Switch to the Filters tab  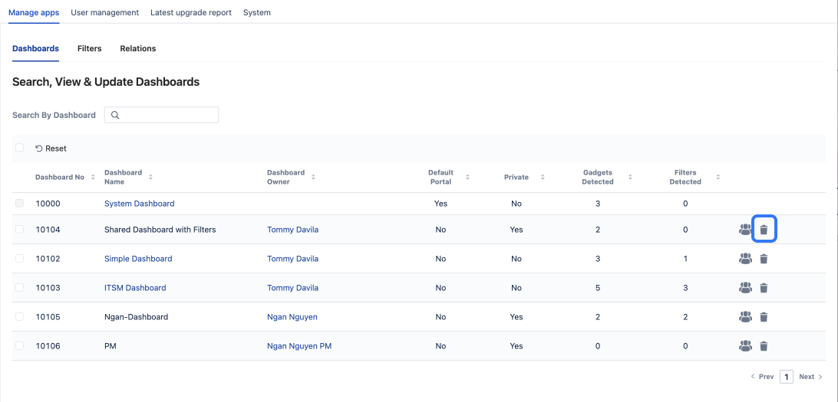coord(89,48)
